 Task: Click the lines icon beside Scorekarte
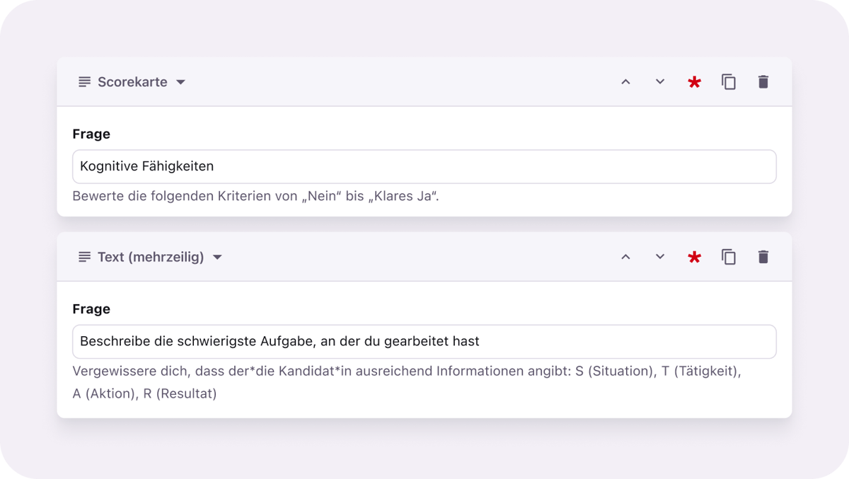pos(84,82)
